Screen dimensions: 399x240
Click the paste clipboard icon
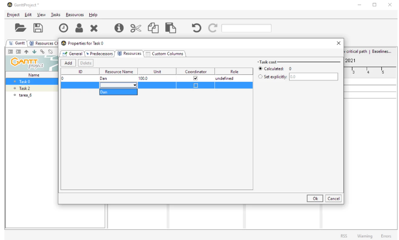(170, 28)
